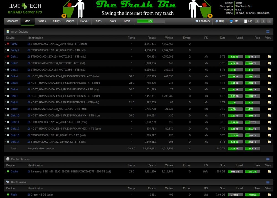Viewport: 277px width, 198px height.
Task: Click the spin arrow beside Disk 13
Action: pos(6,135)
